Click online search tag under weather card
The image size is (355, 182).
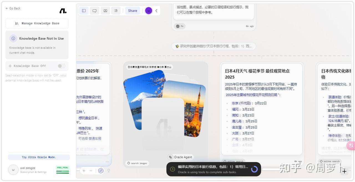233,161
